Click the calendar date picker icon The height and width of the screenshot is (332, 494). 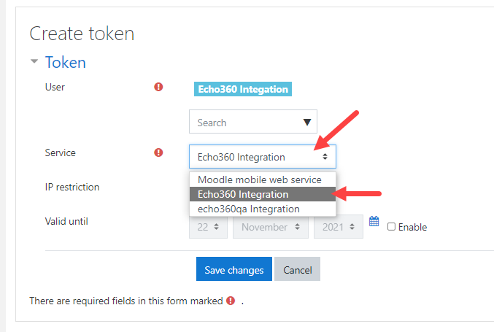(x=374, y=222)
